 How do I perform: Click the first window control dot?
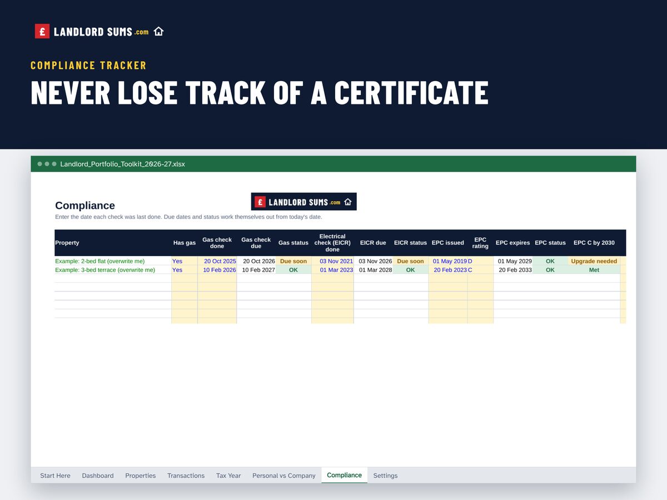click(39, 164)
